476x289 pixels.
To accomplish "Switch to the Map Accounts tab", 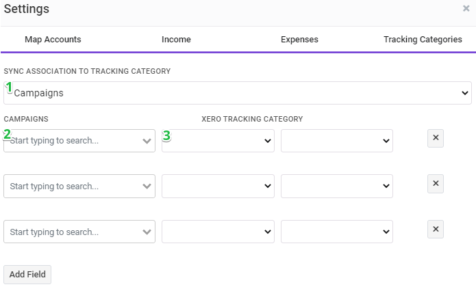I will (x=53, y=40).
